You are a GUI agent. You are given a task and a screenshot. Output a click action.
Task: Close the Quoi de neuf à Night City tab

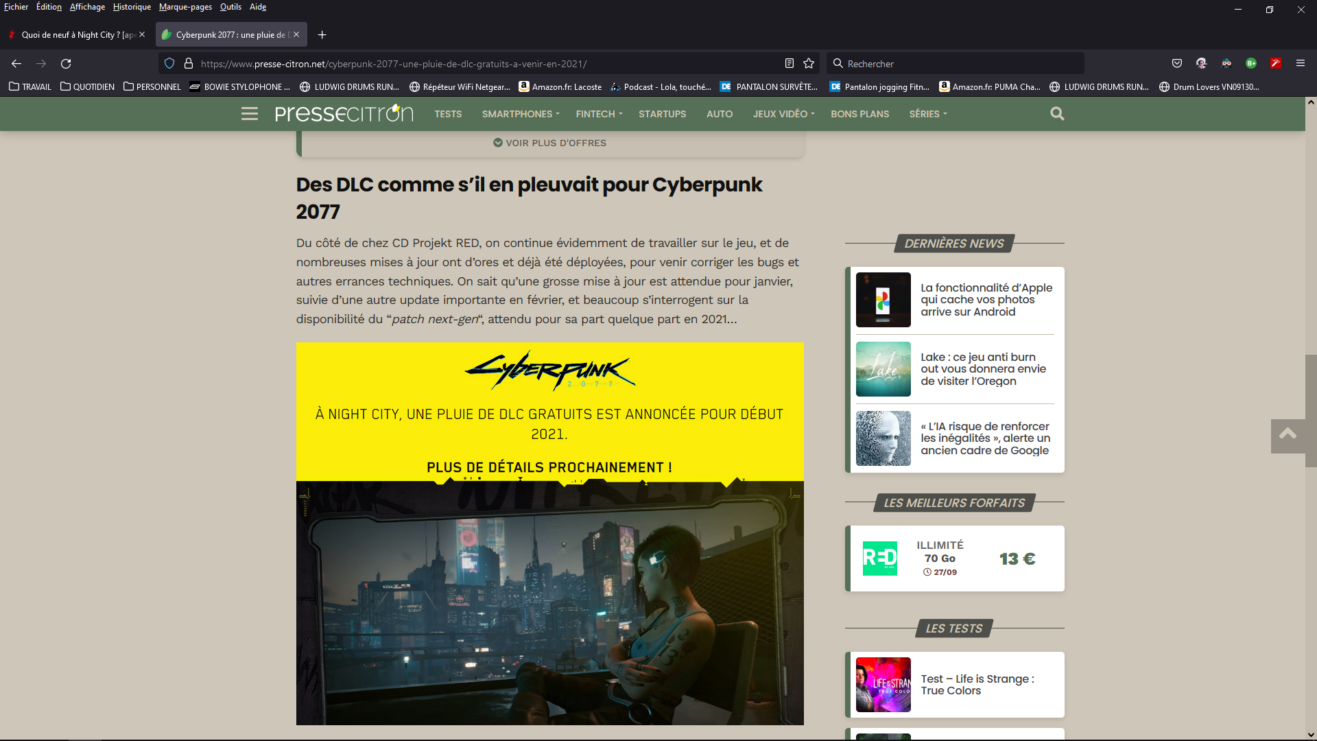tap(142, 35)
